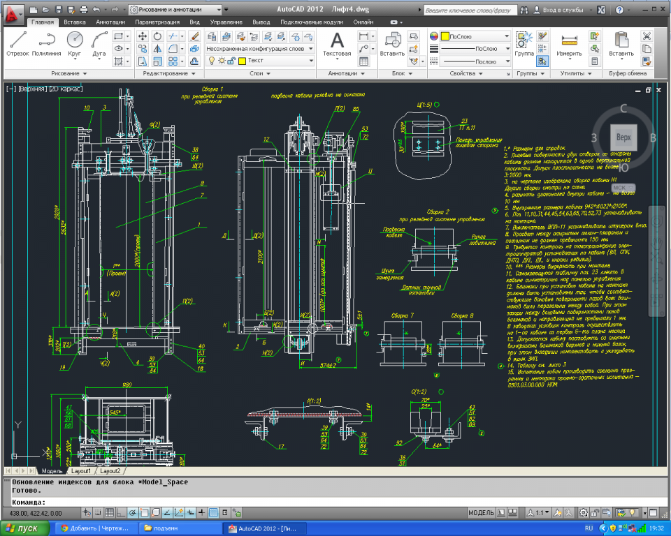Click the Open file icon in quick access toolbar
The height and width of the screenshot is (536, 671).
pyautogui.click(x=46, y=9)
